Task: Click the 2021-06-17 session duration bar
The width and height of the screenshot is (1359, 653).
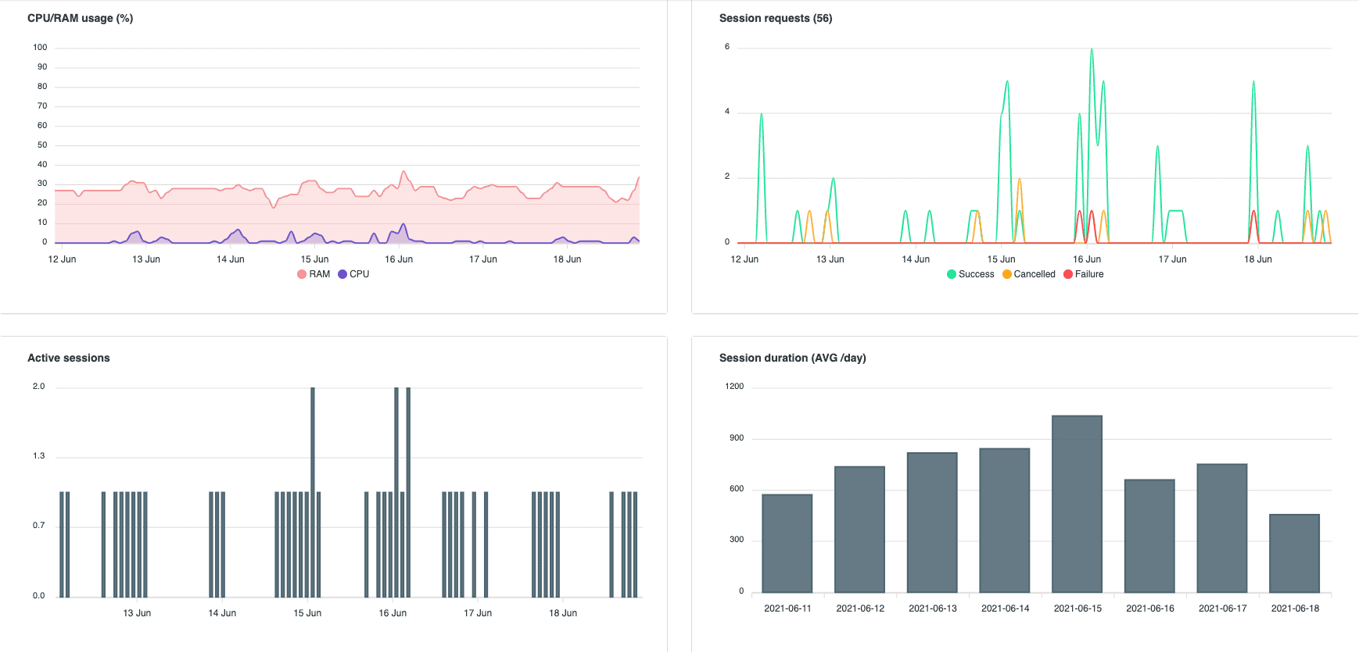Action: tap(1222, 529)
